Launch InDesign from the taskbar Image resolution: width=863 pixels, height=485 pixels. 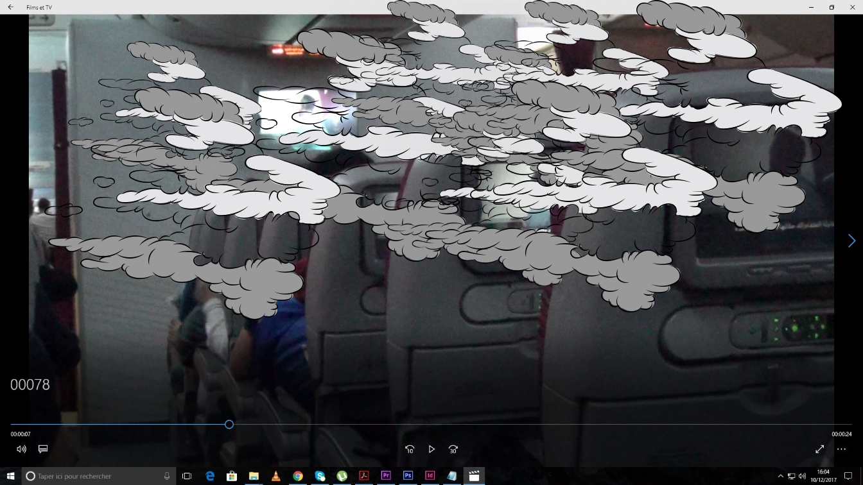430,476
